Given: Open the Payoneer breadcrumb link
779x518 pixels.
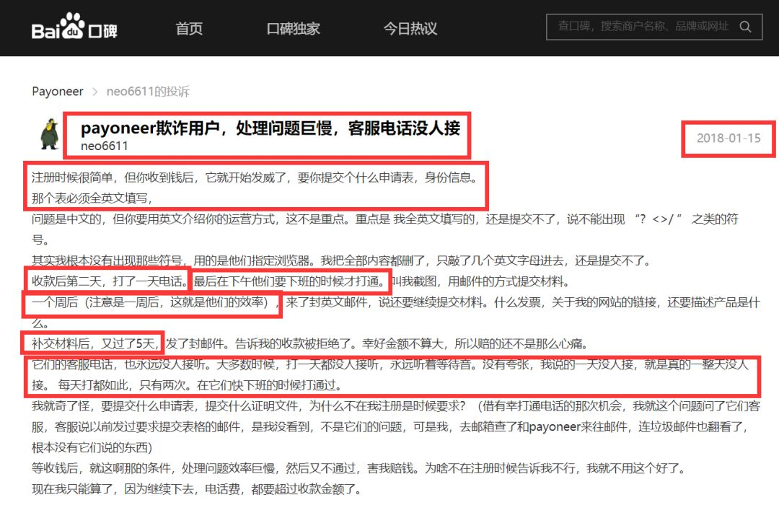Looking at the screenshot, I should point(58,92).
